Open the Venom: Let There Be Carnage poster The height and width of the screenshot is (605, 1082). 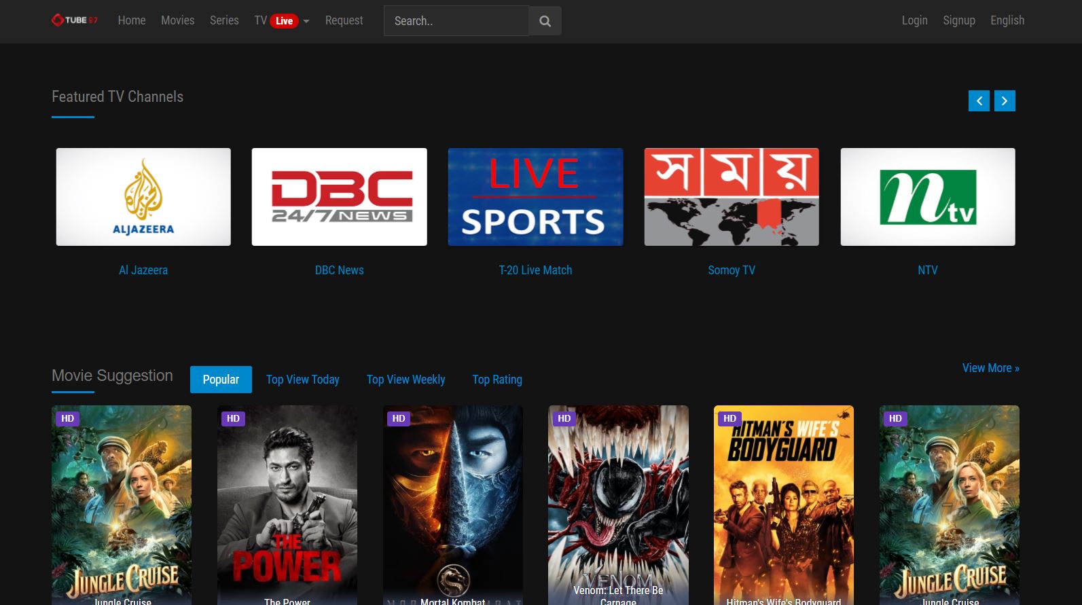click(618, 505)
